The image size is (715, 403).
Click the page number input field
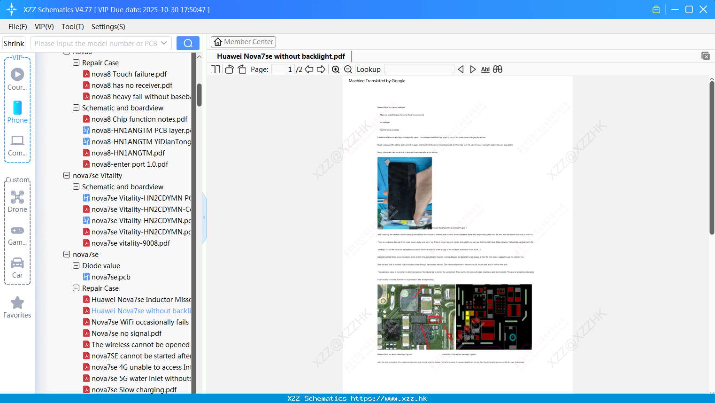pyautogui.click(x=283, y=70)
